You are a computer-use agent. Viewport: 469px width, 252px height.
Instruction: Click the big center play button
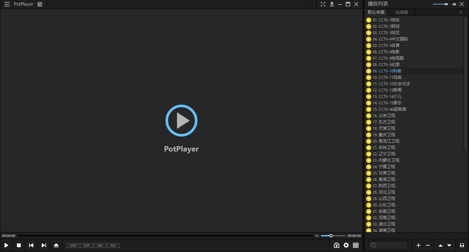pos(181,121)
